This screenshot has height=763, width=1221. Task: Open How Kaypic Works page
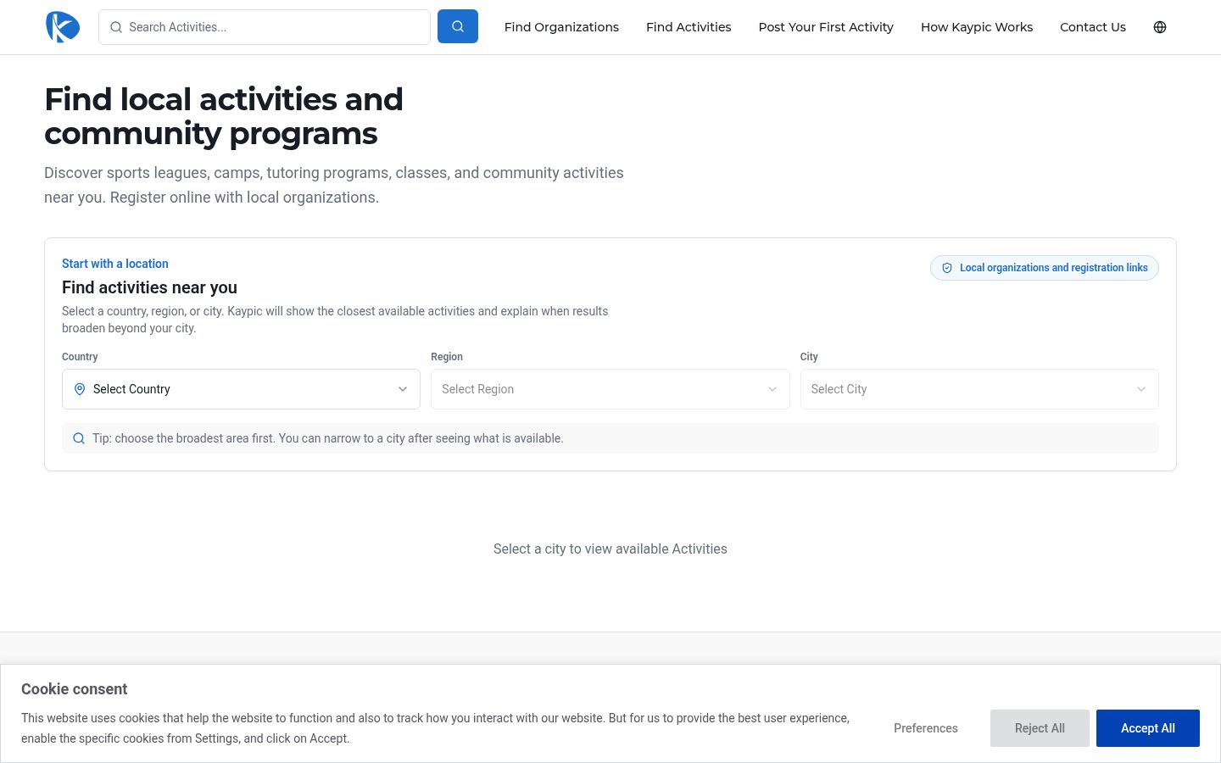click(x=977, y=27)
